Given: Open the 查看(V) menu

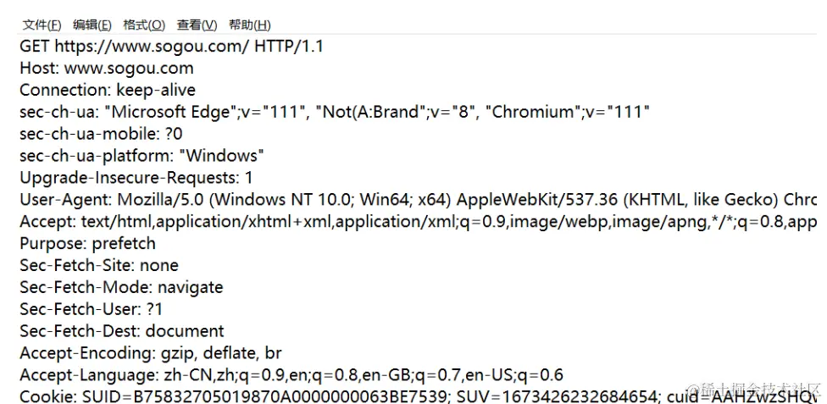Looking at the screenshot, I should pos(197,25).
